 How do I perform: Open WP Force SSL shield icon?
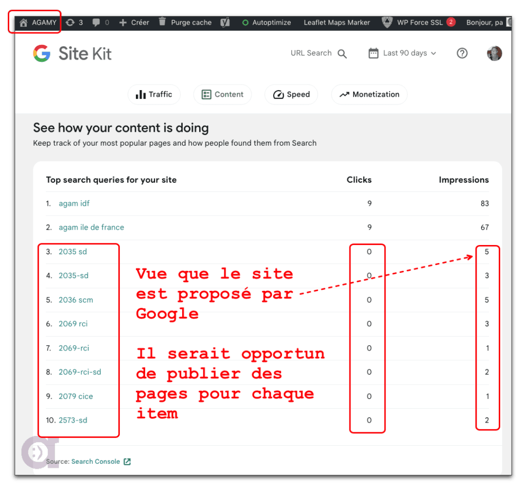coord(386,22)
